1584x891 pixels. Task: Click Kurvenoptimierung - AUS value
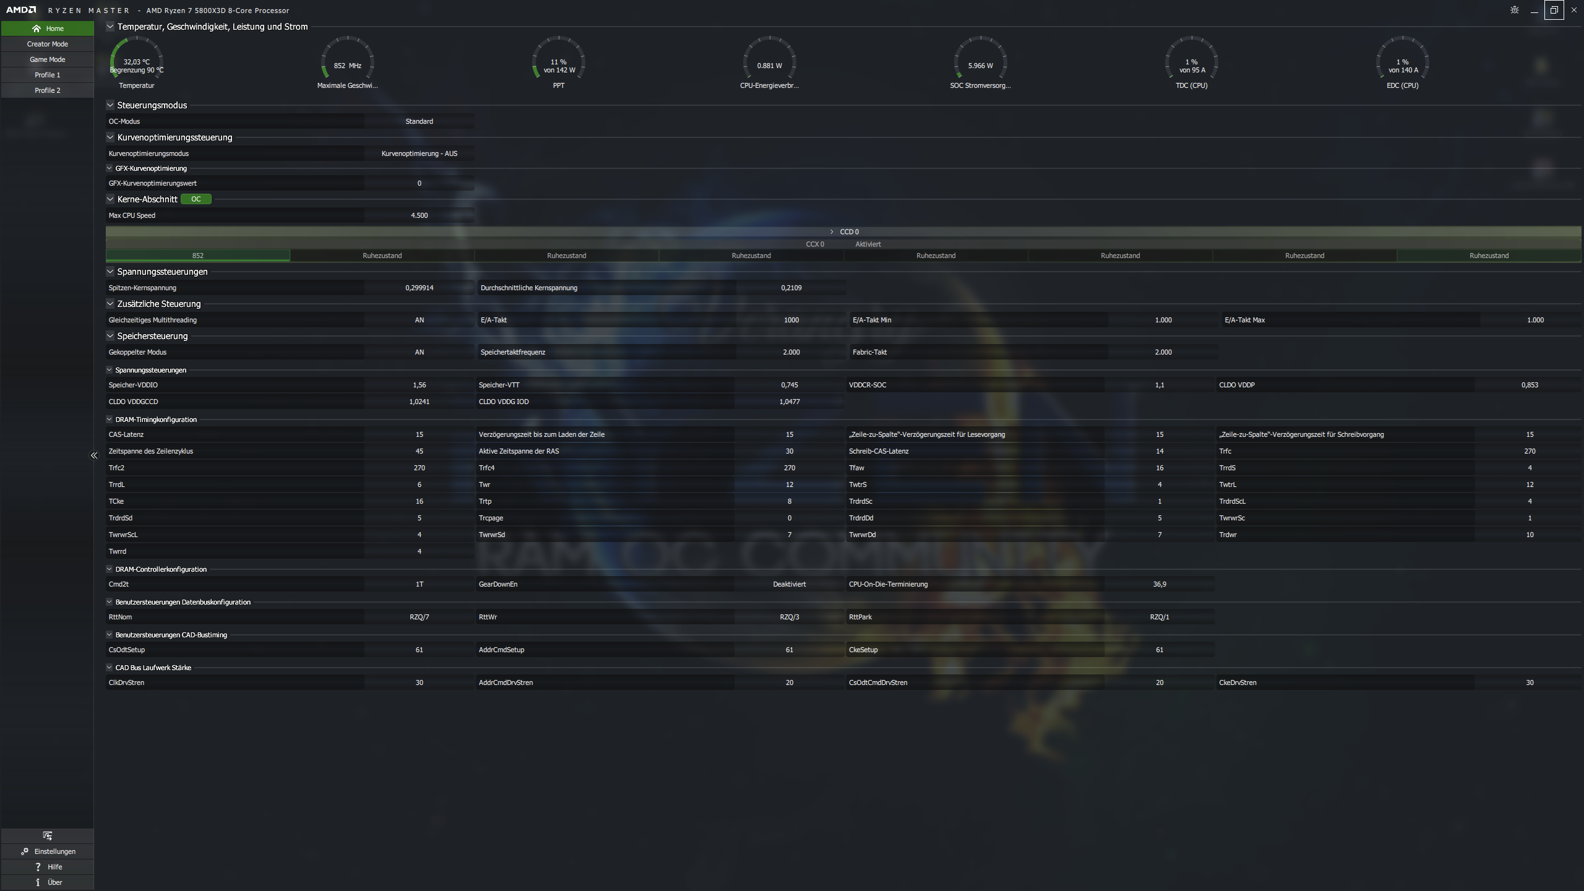[419, 153]
